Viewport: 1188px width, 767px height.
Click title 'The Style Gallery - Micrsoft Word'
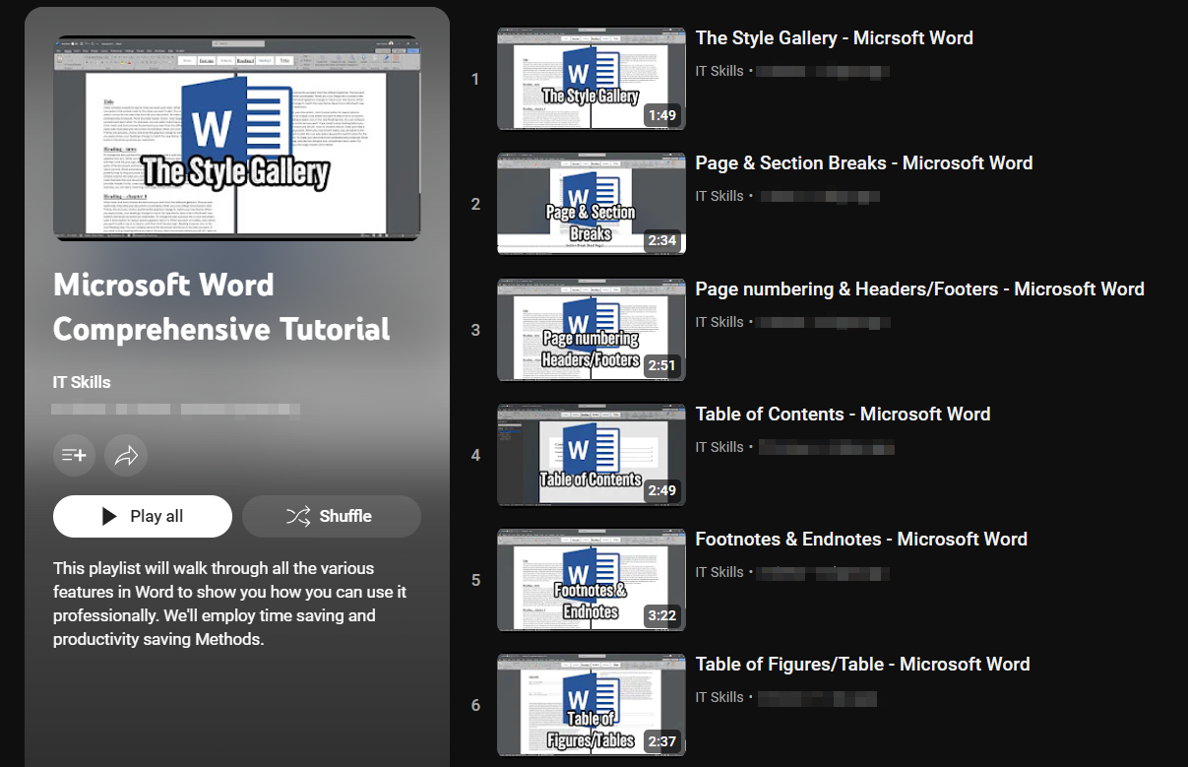click(834, 38)
